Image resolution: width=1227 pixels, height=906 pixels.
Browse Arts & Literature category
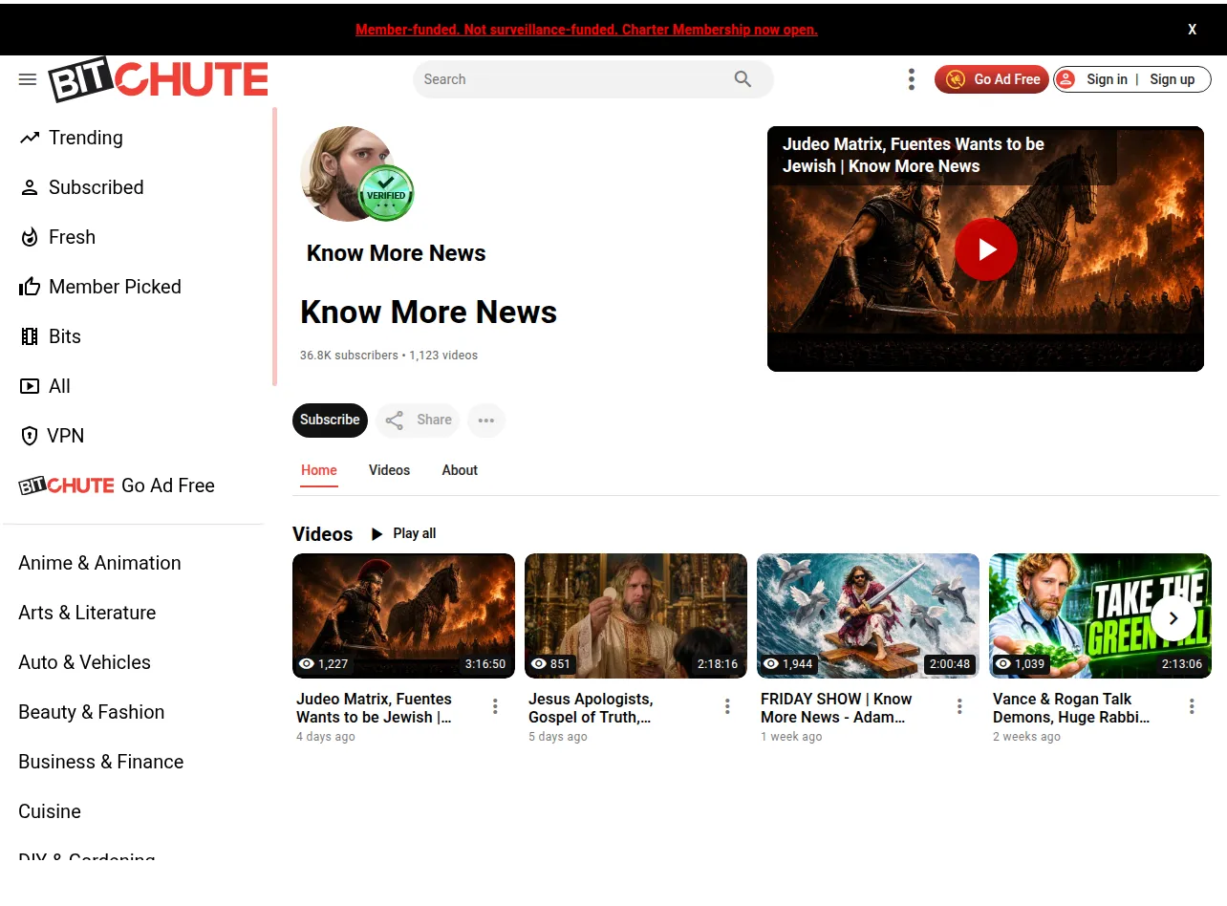coord(87,613)
